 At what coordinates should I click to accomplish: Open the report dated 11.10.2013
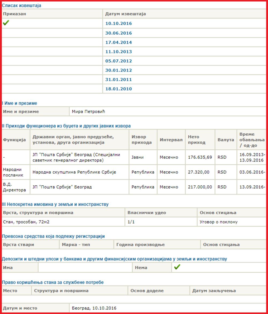[118, 52]
